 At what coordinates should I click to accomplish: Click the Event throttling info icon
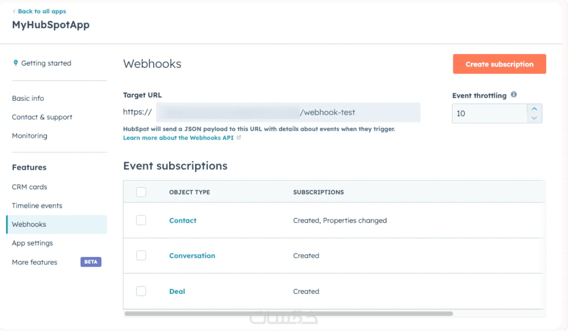click(514, 95)
